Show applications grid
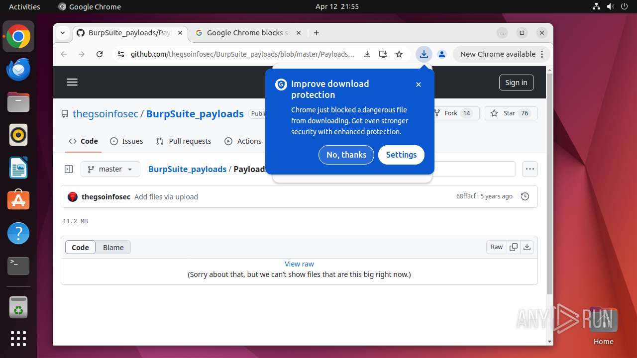Image resolution: width=637 pixels, height=358 pixels. [x=18, y=339]
